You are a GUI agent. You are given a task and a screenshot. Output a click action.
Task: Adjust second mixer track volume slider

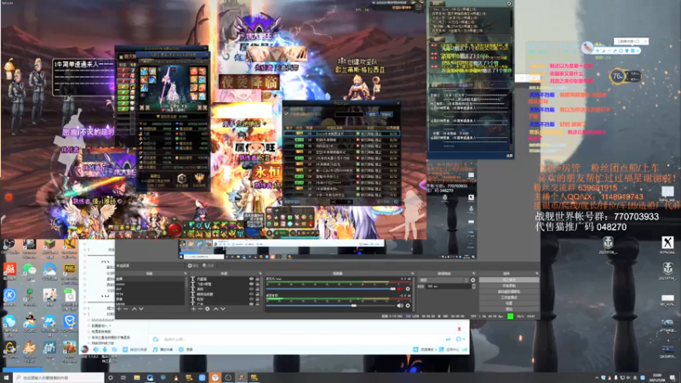coord(331,306)
